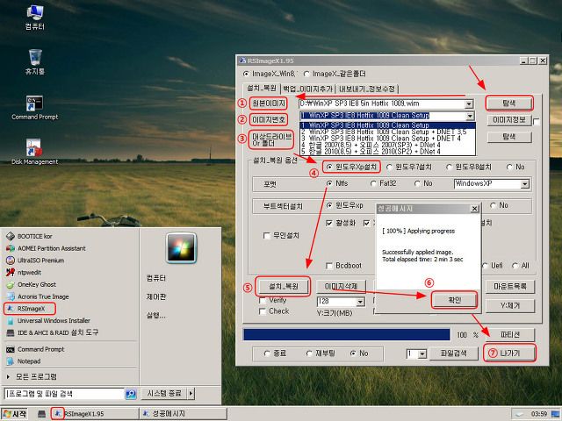Click the 시작 start button

[x=16, y=414]
